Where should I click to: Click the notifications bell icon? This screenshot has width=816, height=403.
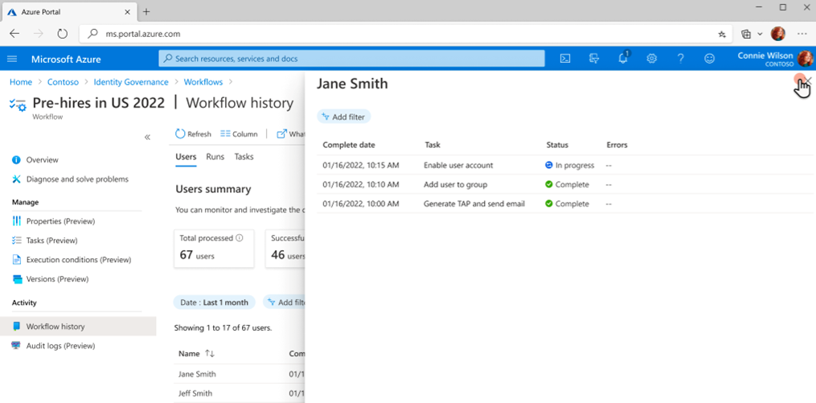click(x=623, y=59)
